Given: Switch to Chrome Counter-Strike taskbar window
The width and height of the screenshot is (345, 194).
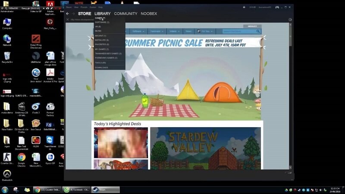Looking at the screenshot, I should tap(47, 190).
